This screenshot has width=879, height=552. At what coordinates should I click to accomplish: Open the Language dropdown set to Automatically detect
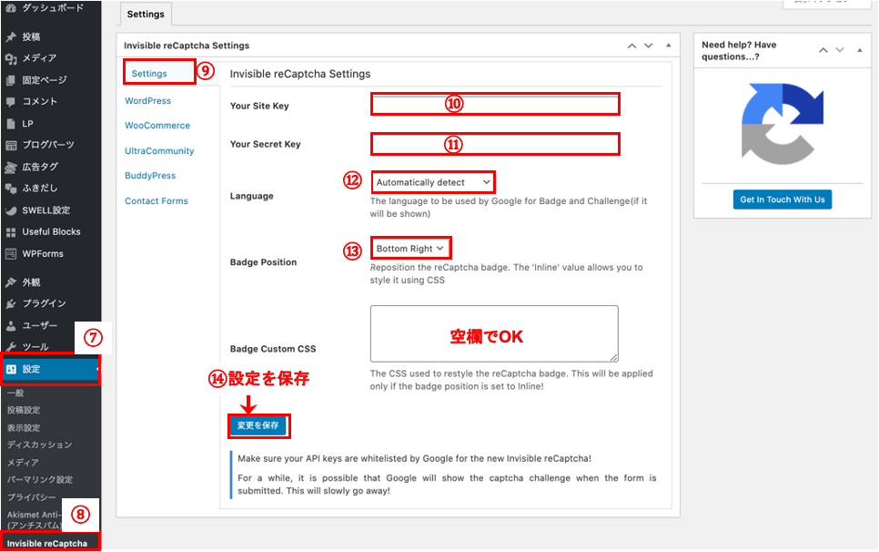433,182
